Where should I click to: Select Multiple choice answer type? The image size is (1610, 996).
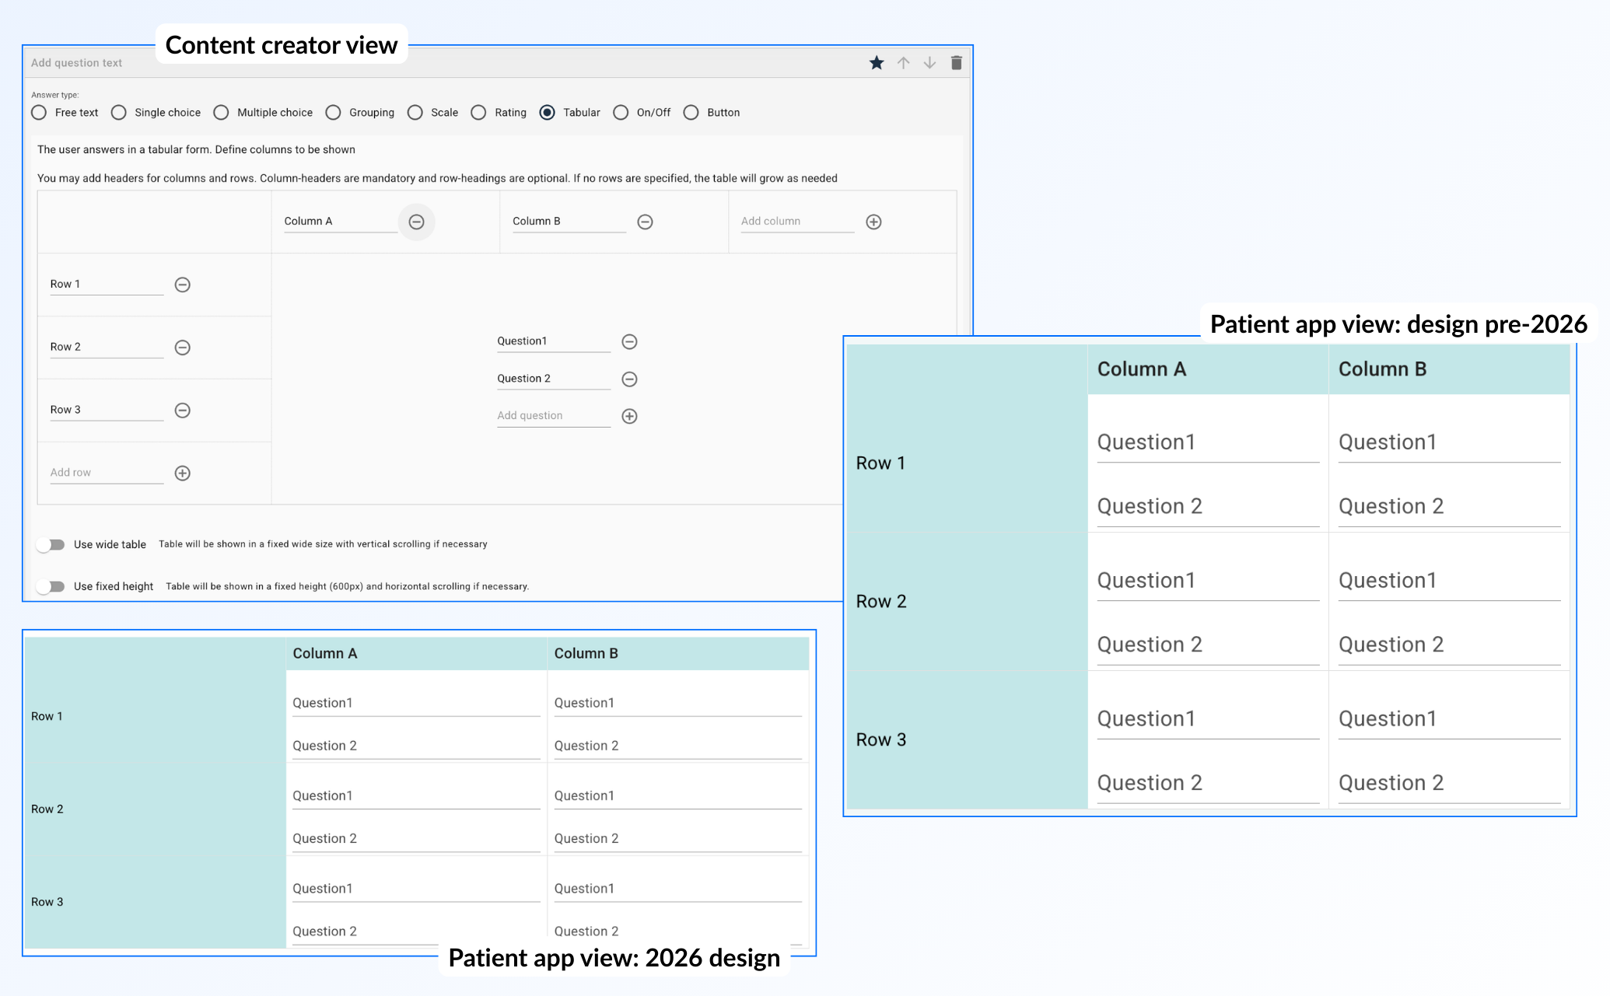coord(222,113)
